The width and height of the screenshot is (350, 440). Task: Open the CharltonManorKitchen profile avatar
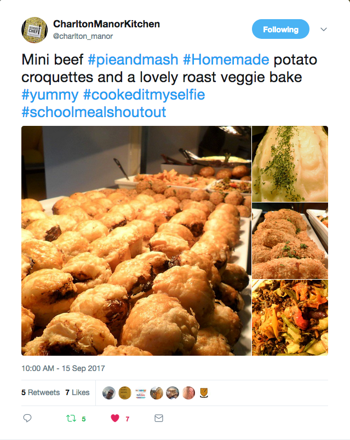coord(34,31)
